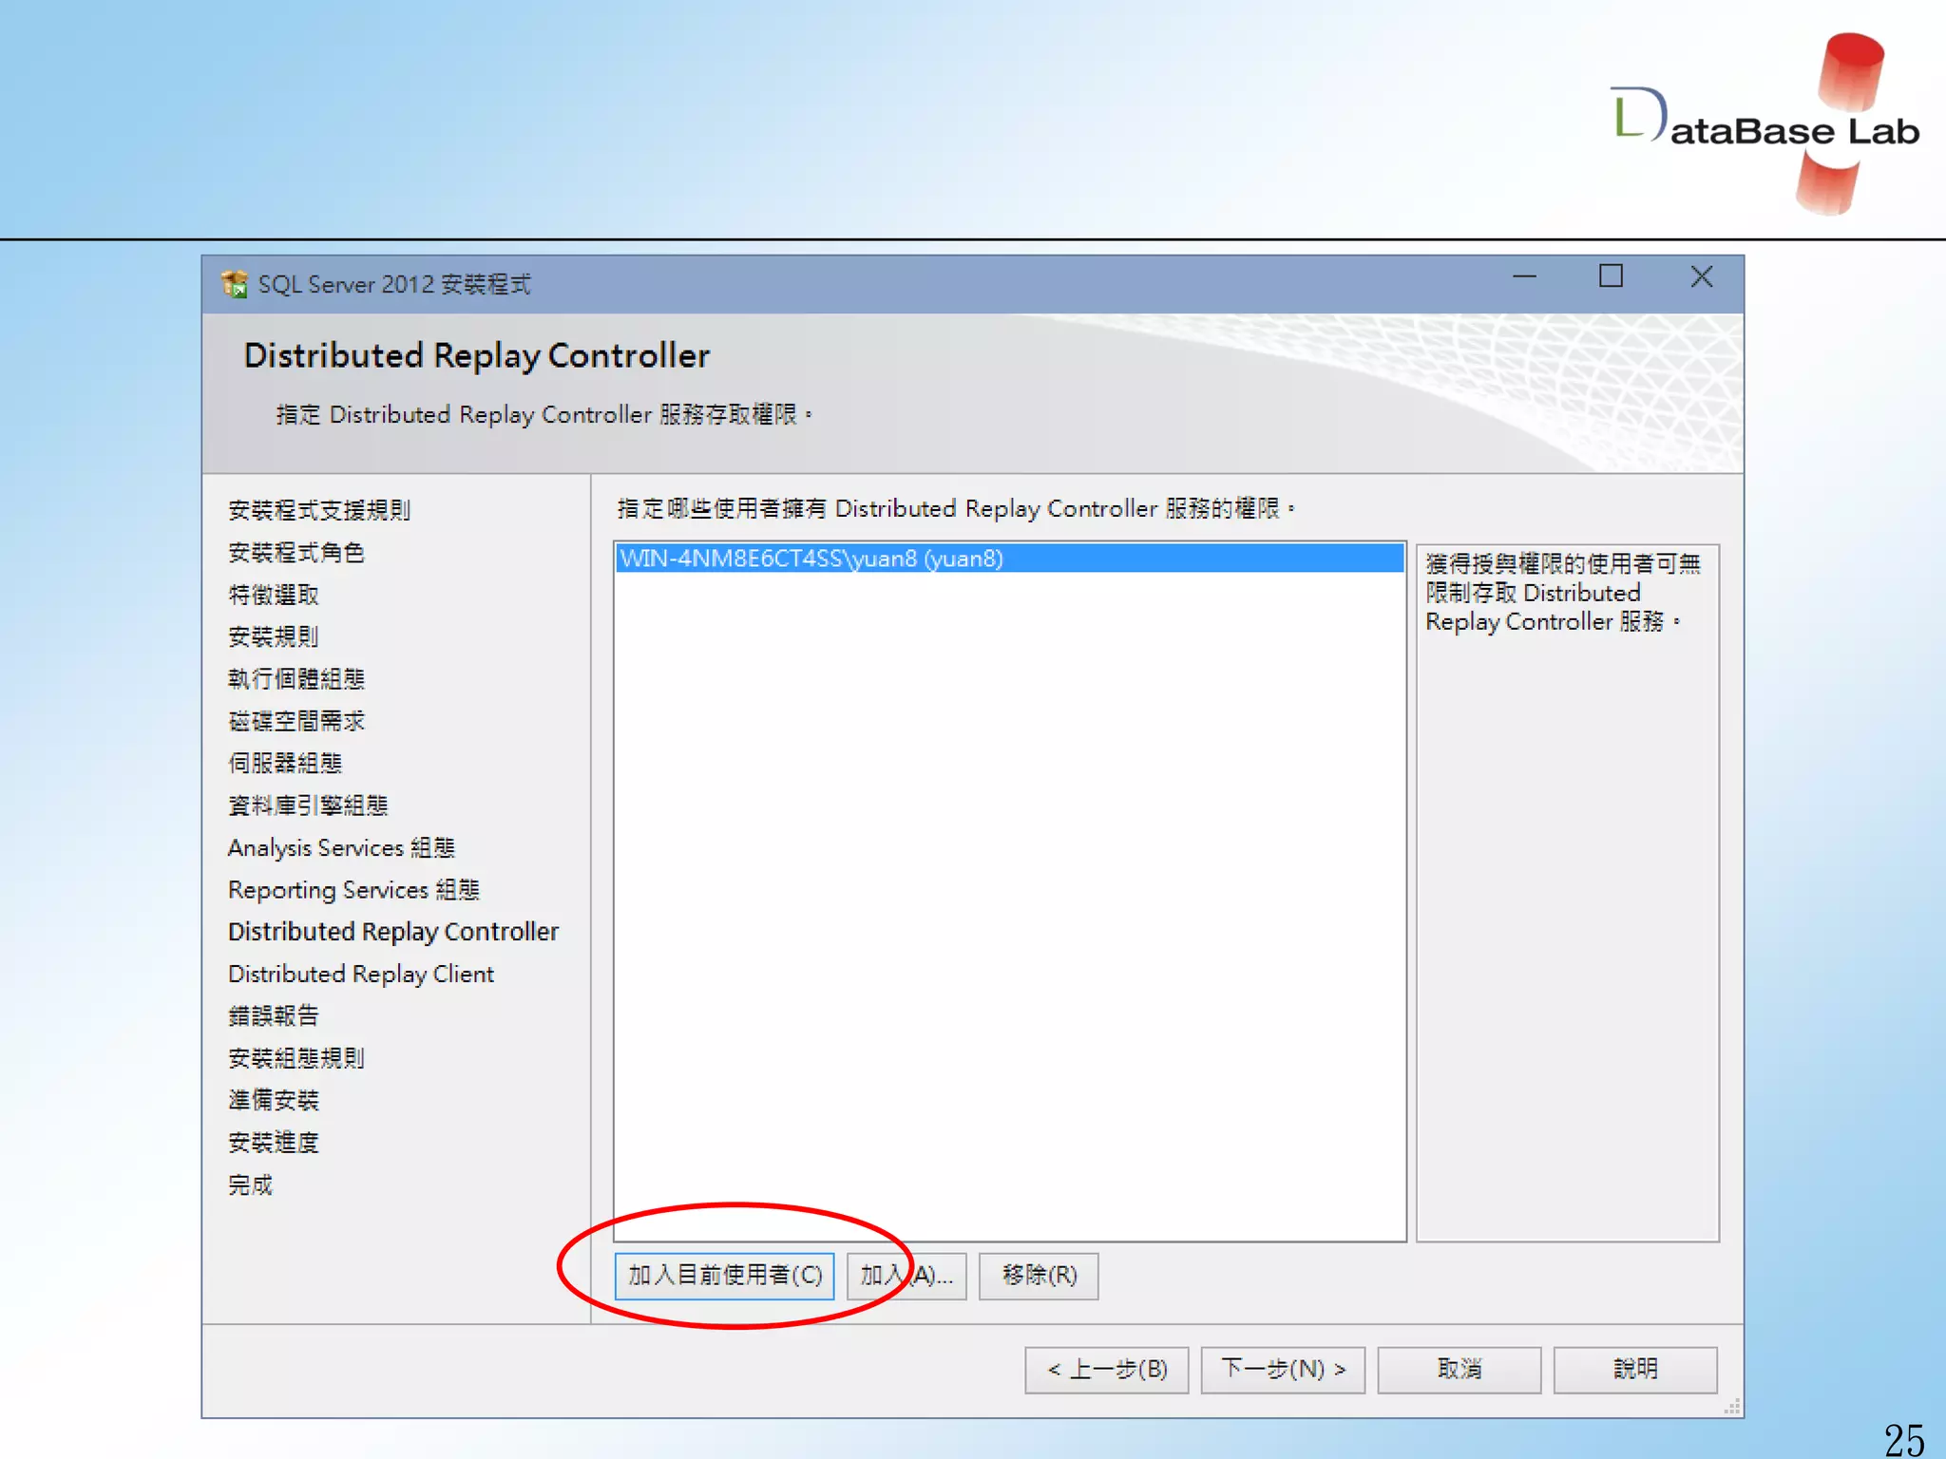Select 安裝程式支援規則 step in sidebar
The width and height of the screenshot is (1946, 1459).
tap(319, 510)
